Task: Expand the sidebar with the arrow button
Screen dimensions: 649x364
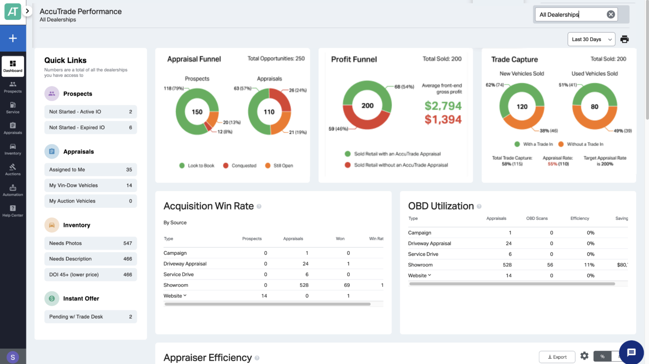Action: pyautogui.click(x=27, y=11)
